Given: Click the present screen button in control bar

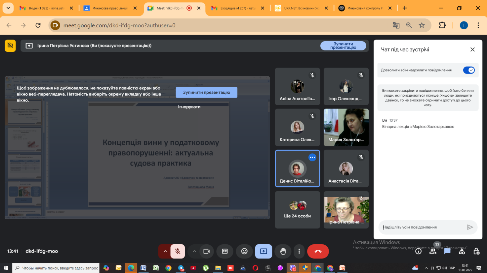Looking at the screenshot, I should click(x=264, y=251).
